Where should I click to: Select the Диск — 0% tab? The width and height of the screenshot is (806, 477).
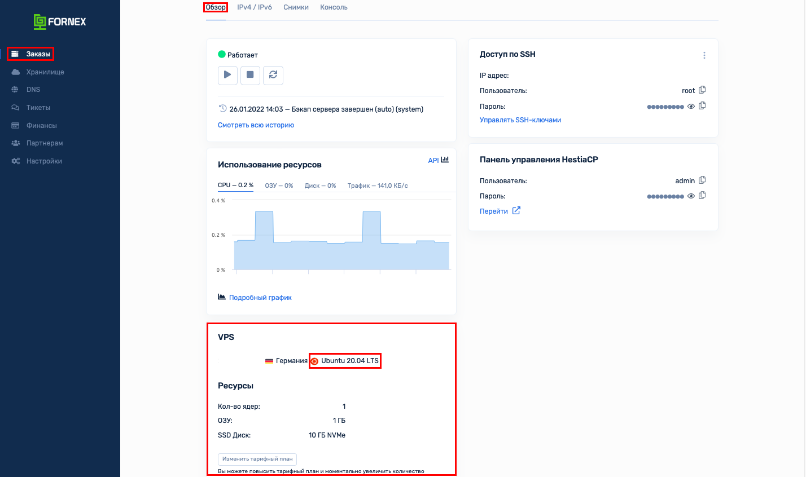(320, 185)
